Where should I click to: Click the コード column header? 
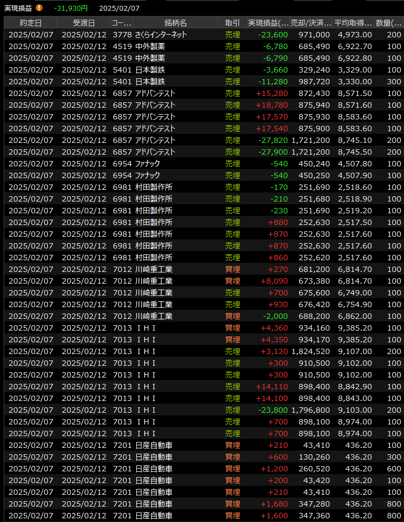pyautogui.click(x=121, y=23)
